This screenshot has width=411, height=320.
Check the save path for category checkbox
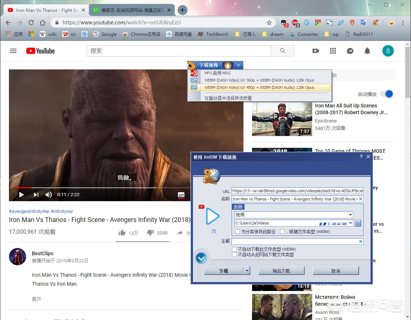pyautogui.click(x=238, y=232)
